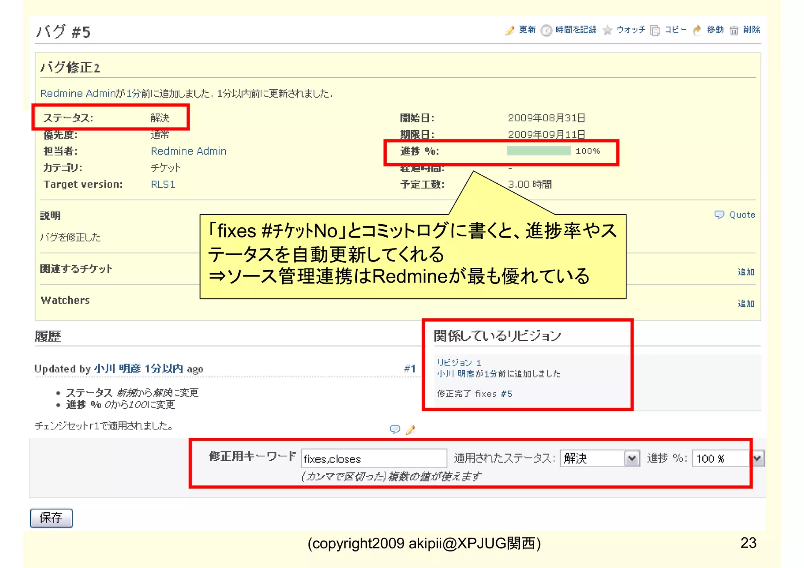Click the 移動 link

[x=715, y=30]
